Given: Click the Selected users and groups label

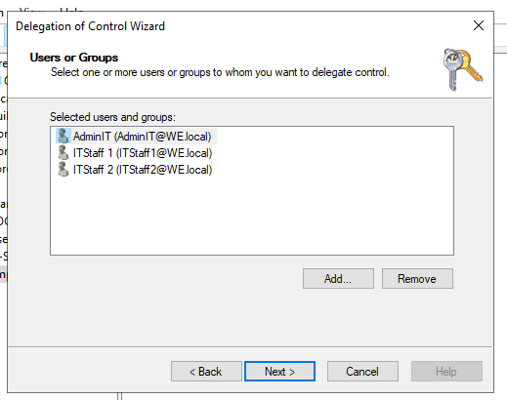Looking at the screenshot, I should coord(112,117).
